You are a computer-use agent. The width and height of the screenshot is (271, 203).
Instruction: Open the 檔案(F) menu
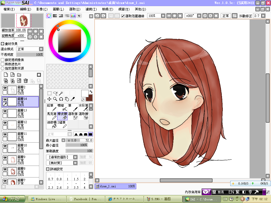[9, 9]
